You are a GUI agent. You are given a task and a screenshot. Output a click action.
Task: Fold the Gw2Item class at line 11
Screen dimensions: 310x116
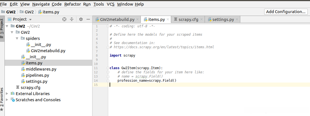(x=108, y=68)
